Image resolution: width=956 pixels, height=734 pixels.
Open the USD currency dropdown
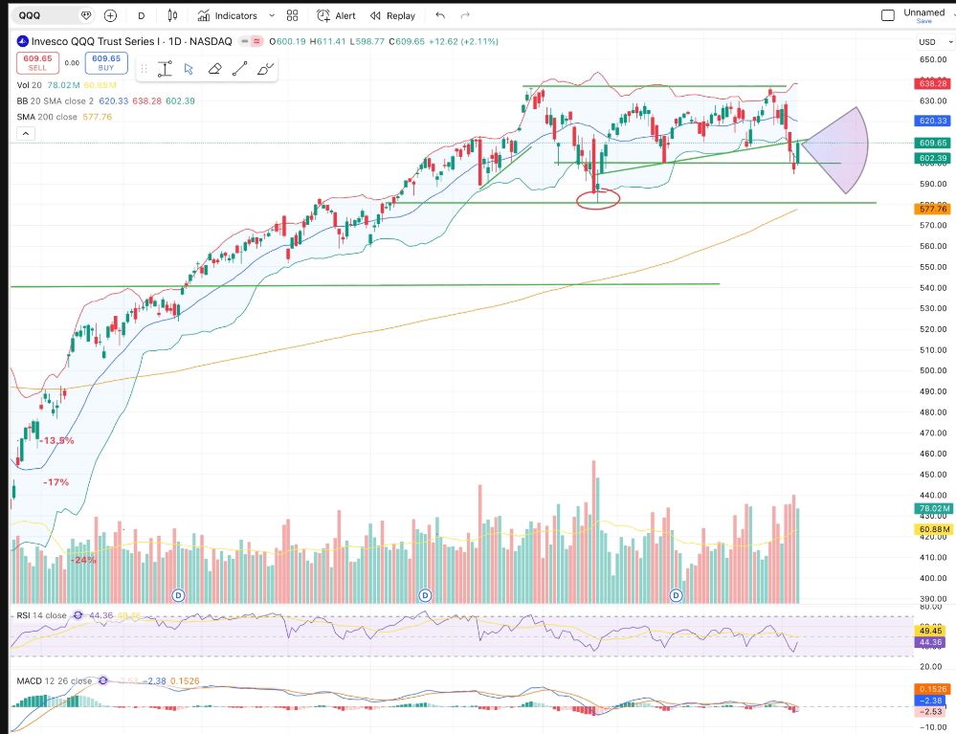(x=935, y=42)
